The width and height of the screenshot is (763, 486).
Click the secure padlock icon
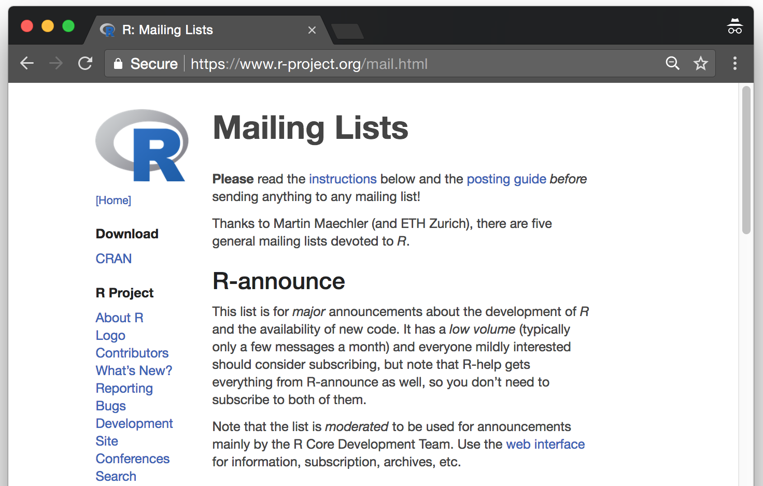point(118,64)
